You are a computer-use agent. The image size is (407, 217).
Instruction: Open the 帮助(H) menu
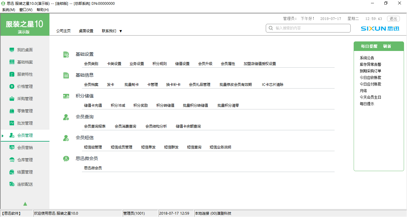(43, 10)
